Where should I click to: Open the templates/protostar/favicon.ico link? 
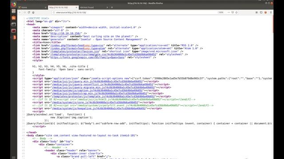point(75,51)
